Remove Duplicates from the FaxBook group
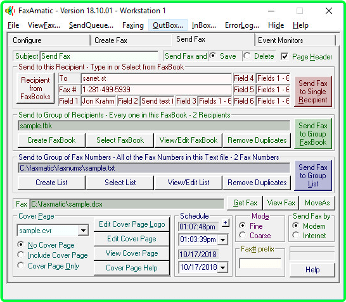 257,140
